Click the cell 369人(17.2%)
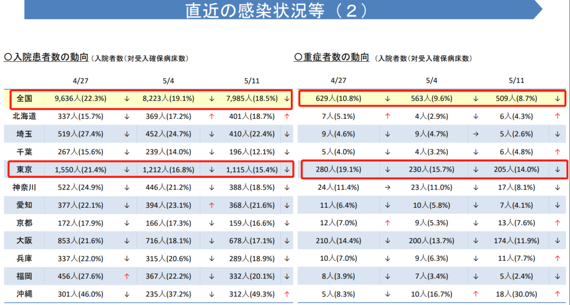The height and width of the screenshot is (305, 570). 168,116
